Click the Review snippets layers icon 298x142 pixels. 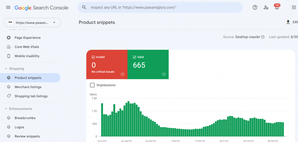pyautogui.click(x=8, y=136)
